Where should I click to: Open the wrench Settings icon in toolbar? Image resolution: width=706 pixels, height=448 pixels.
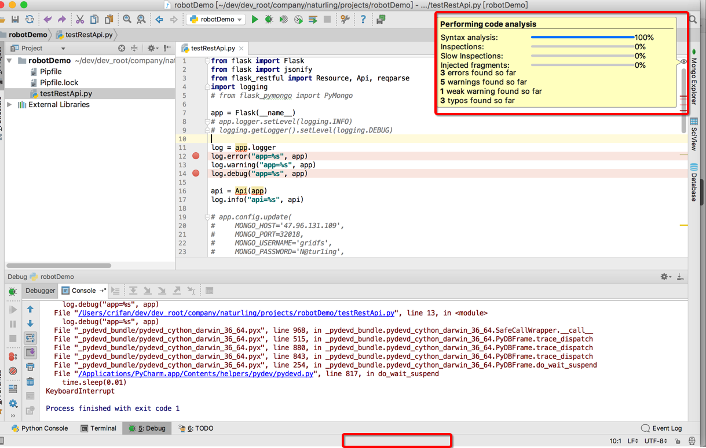(345, 20)
